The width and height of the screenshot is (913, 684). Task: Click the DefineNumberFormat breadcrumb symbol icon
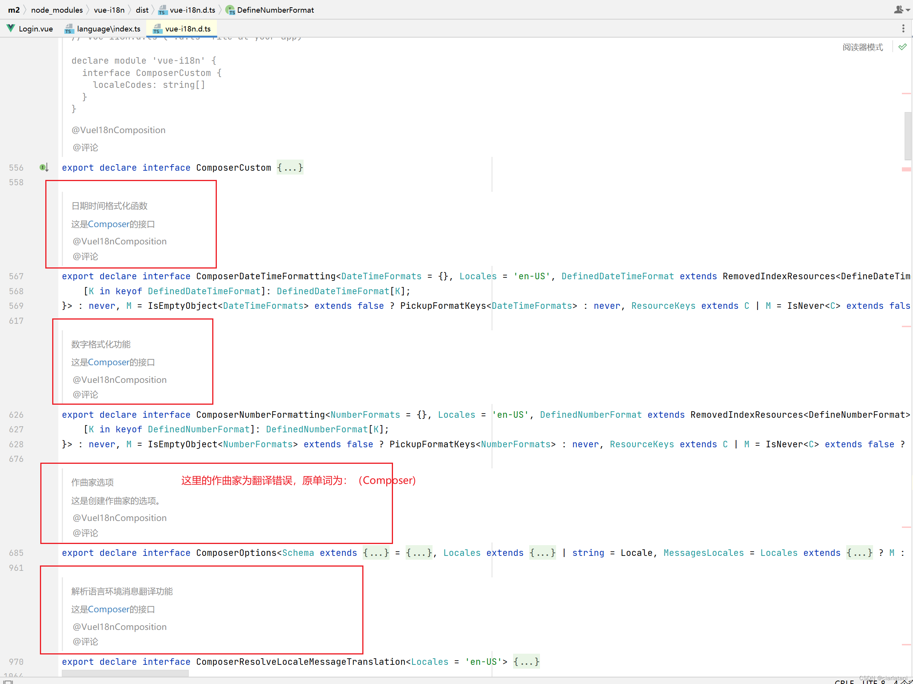230,10
